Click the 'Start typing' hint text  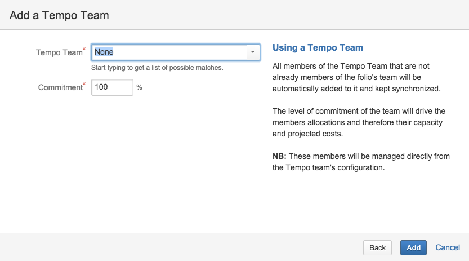157,68
